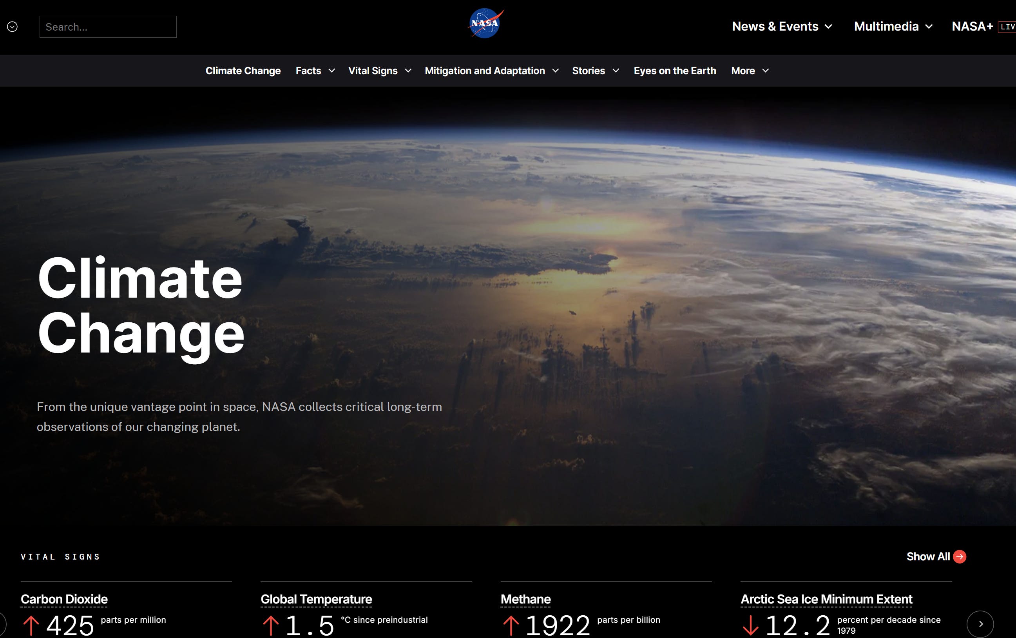The image size is (1016, 638).
Task: Open the Methane vital sign
Action: [526, 599]
